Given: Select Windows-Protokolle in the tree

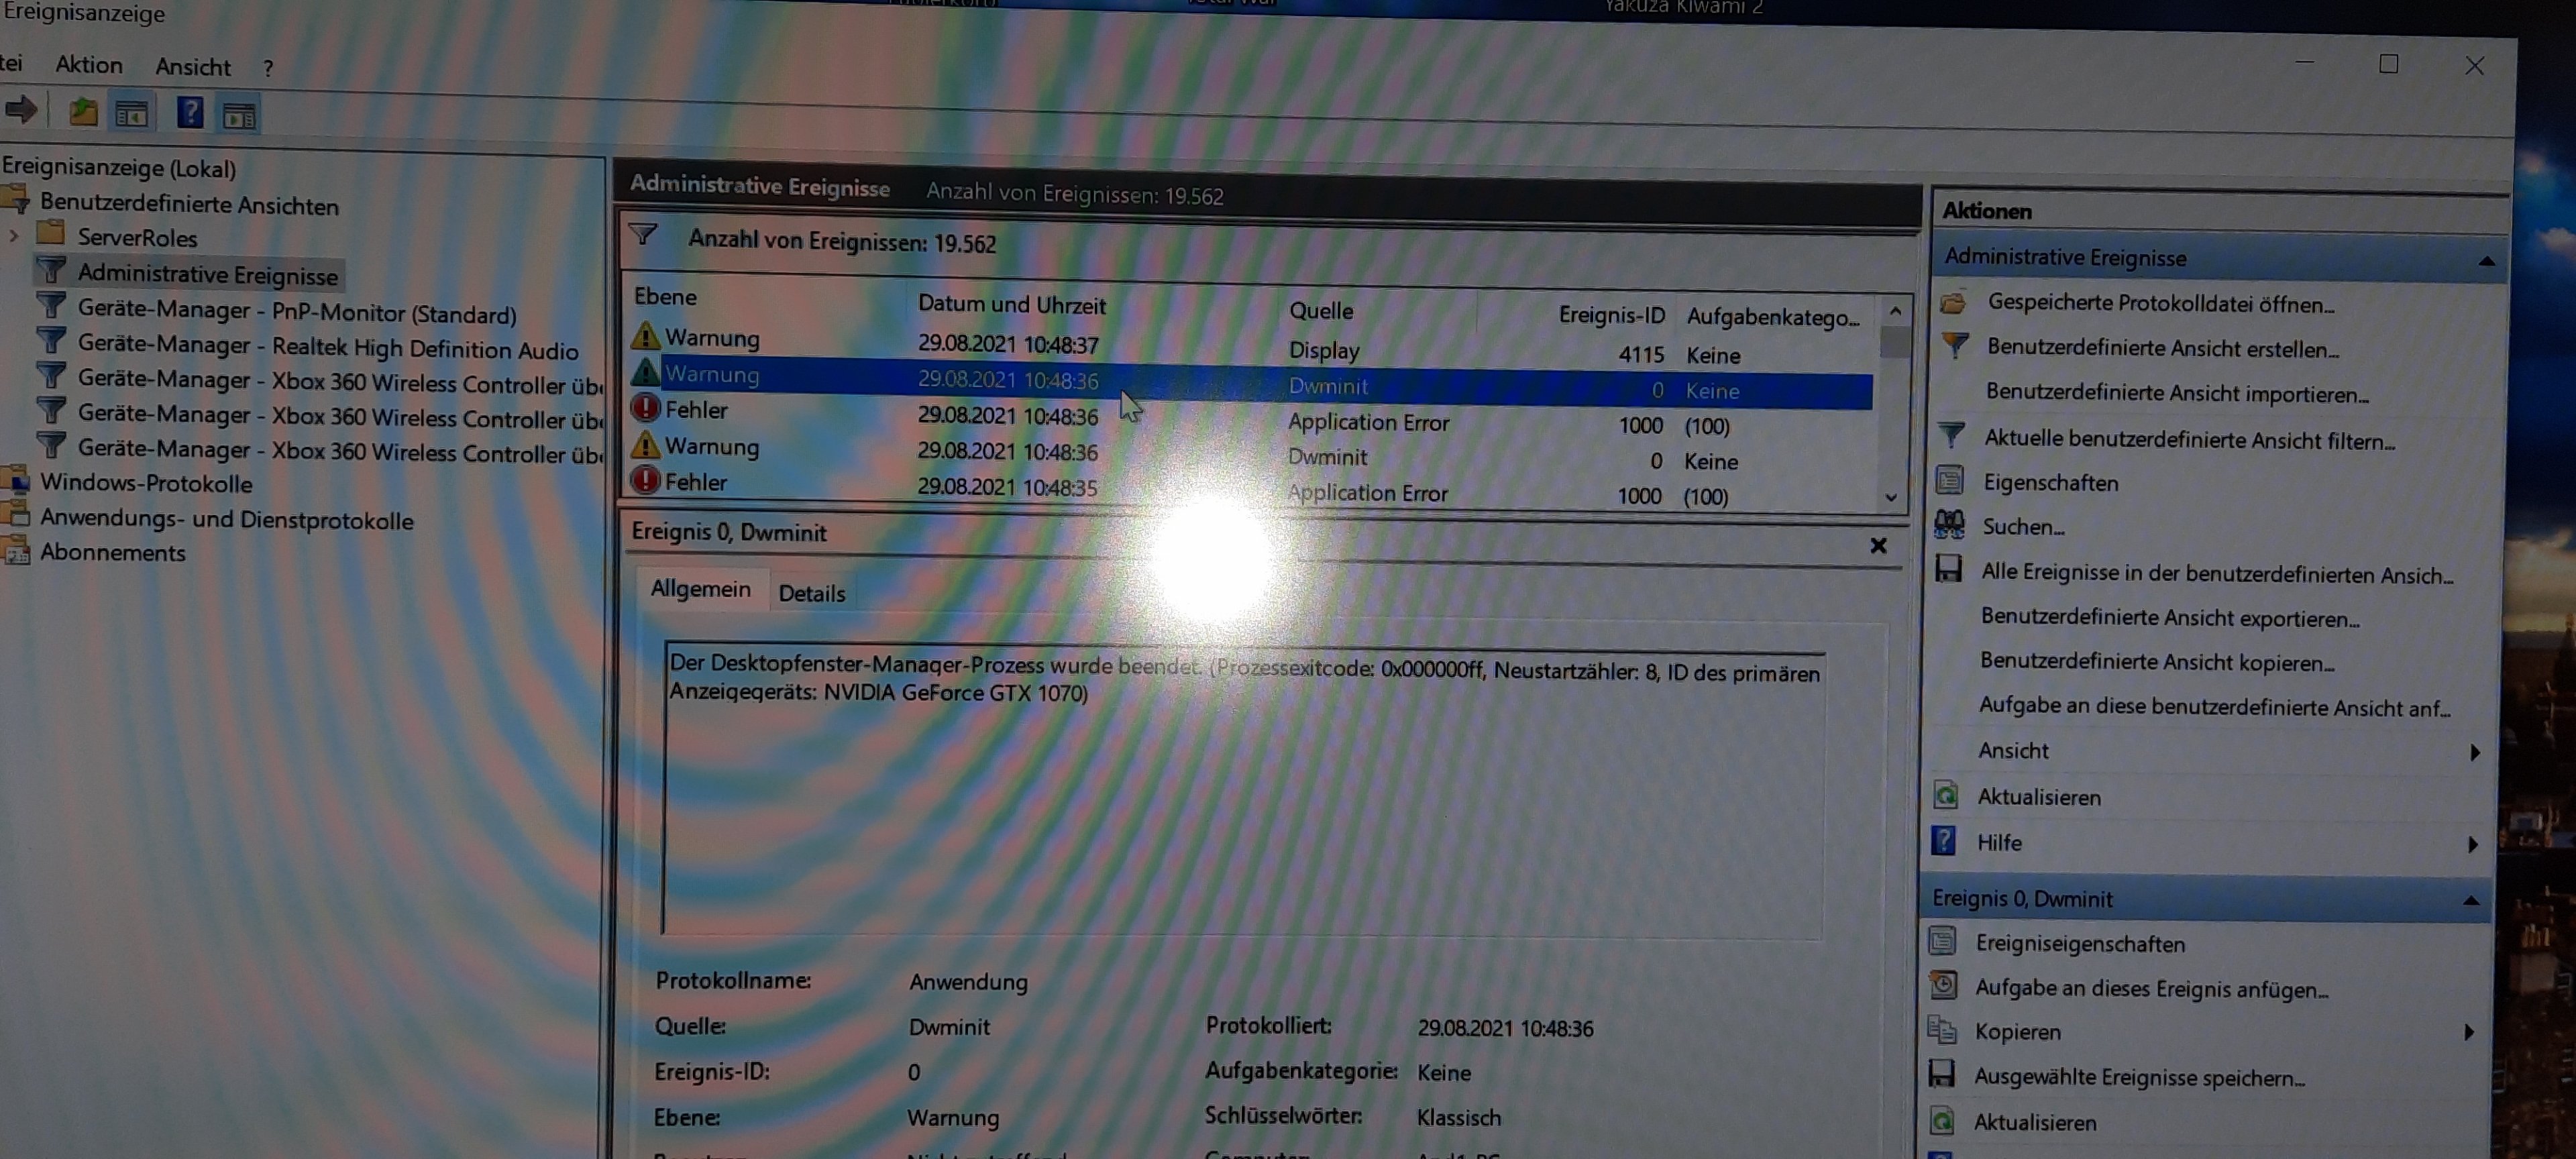Looking at the screenshot, I should click(x=146, y=483).
